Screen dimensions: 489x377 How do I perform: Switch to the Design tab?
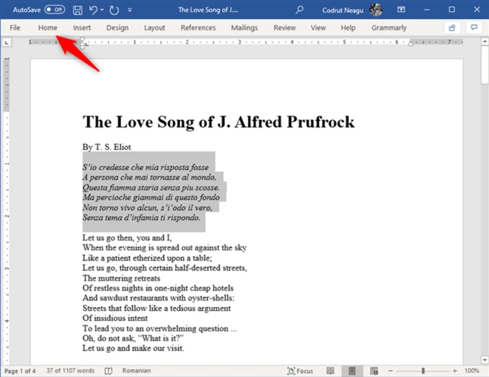tap(117, 28)
